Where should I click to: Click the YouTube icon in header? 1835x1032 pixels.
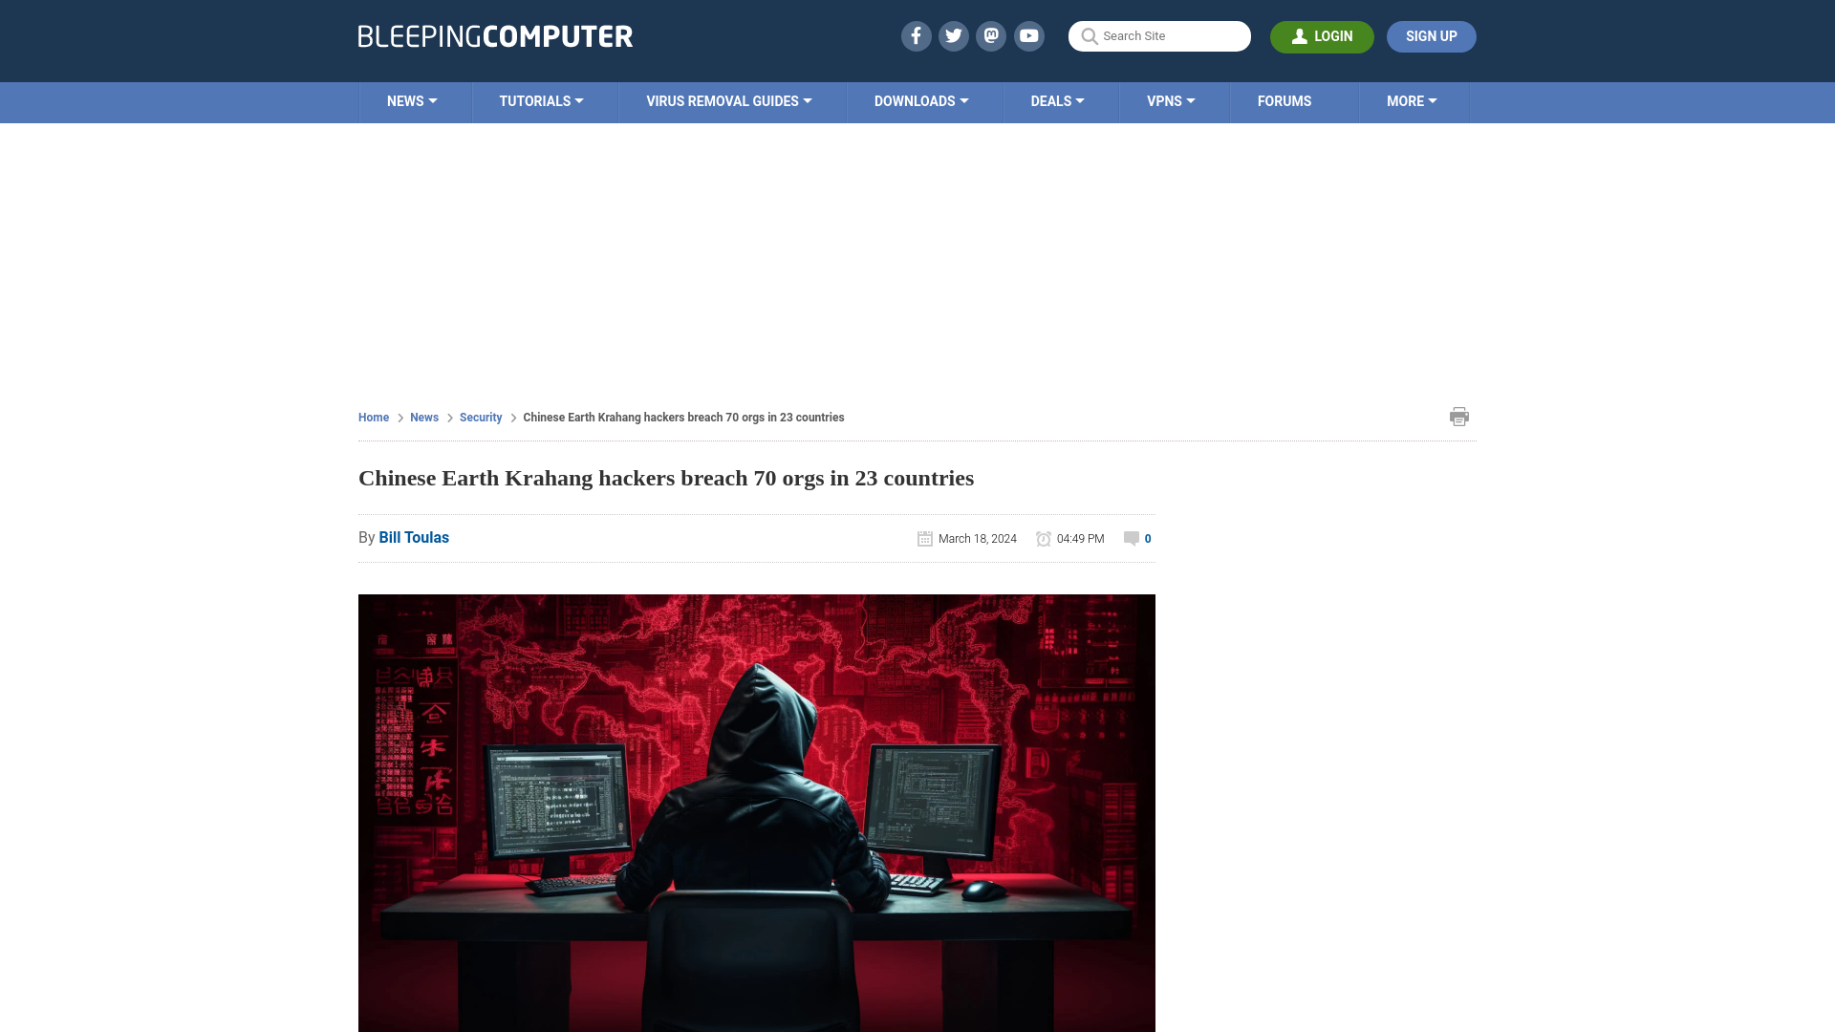coord(1028,35)
